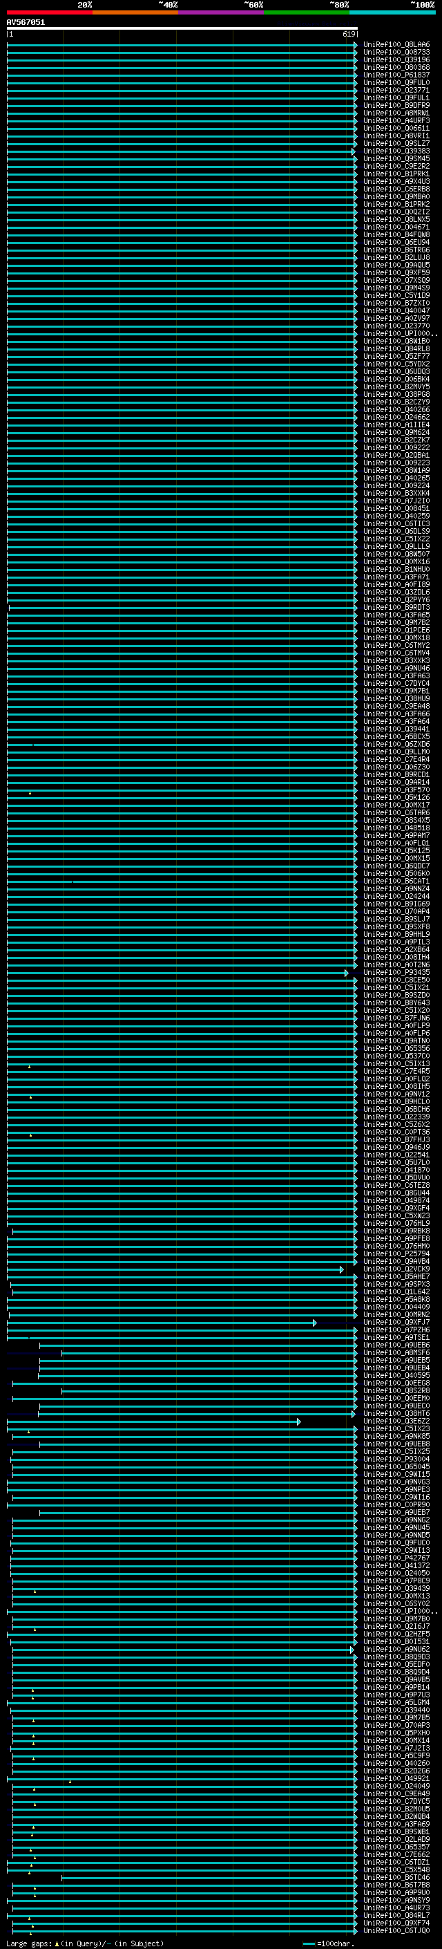Select hit label UniRef100_Q06611
The image size is (442, 1949).
click(396, 128)
